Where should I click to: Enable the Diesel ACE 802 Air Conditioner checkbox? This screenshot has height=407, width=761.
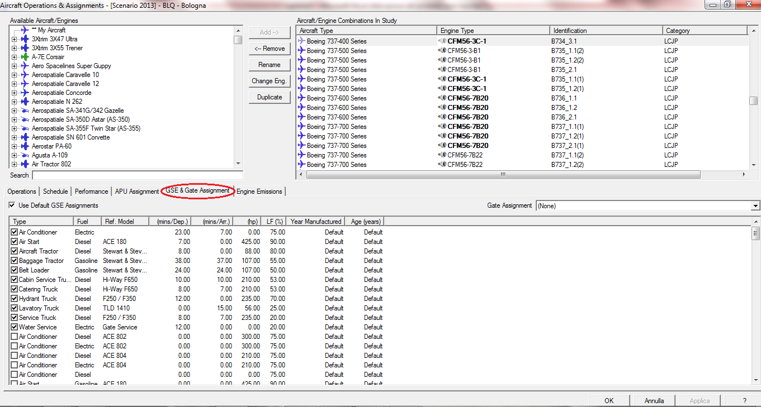(x=15, y=337)
